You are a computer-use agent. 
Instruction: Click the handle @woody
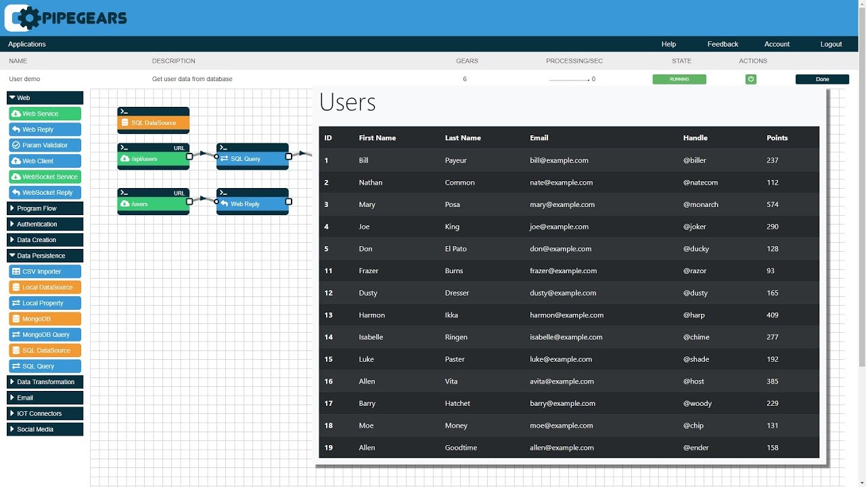[x=698, y=403]
